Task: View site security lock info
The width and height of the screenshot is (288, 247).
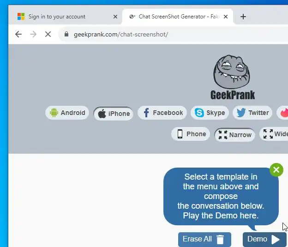Action: [66, 34]
